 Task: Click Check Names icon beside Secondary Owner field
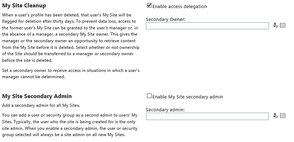[275, 25]
